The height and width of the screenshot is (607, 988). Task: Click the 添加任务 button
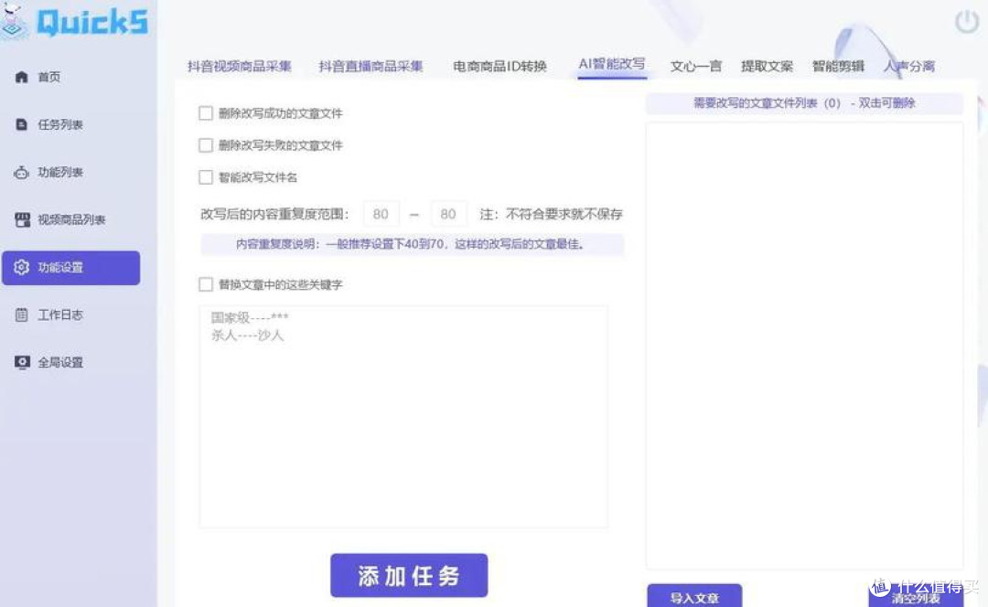coord(409,576)
